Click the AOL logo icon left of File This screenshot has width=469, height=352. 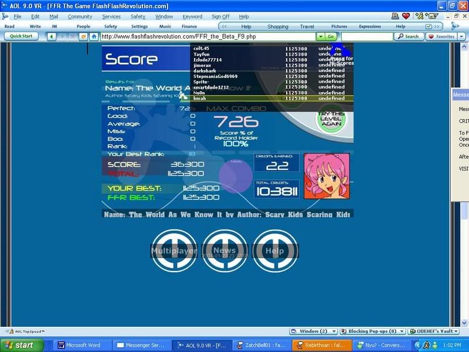click(5, 16)
